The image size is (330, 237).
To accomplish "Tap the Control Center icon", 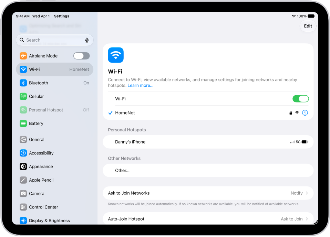I will [23, 207].
